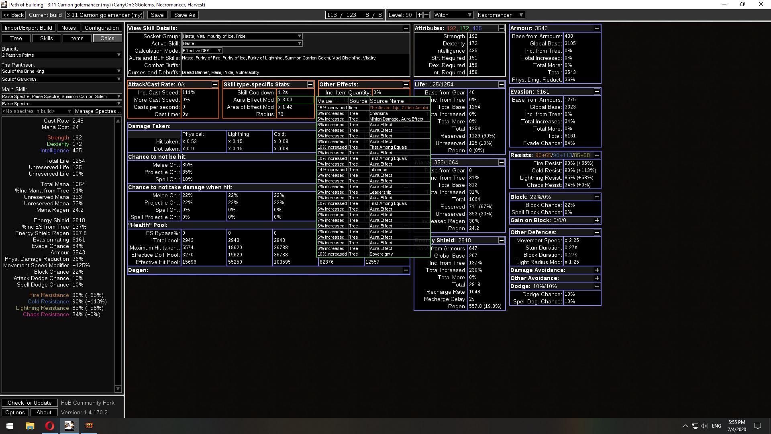Open the Path of Exile taskbar icon
The height and width of the screenshot is (434, 771).
point(89,426)
